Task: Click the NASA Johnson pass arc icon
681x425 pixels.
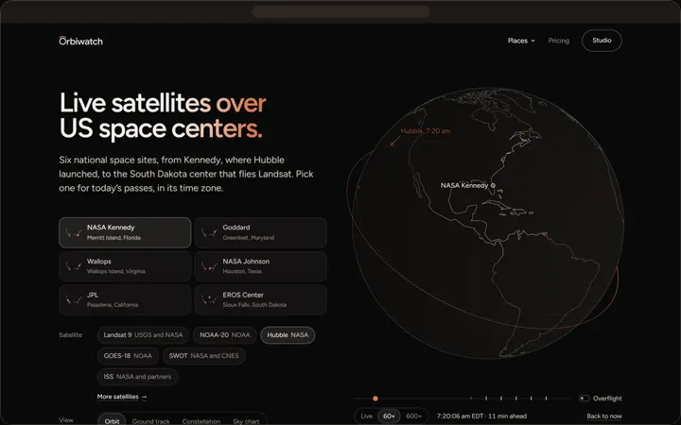Action: click(x=209, y=266)
